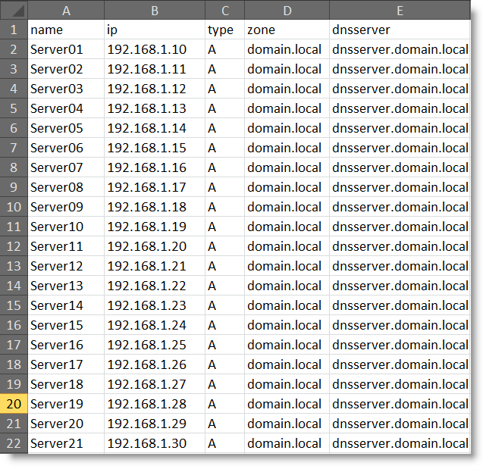Click IP cell 192.168.1.26
The image size is (483, 466).
155,364
